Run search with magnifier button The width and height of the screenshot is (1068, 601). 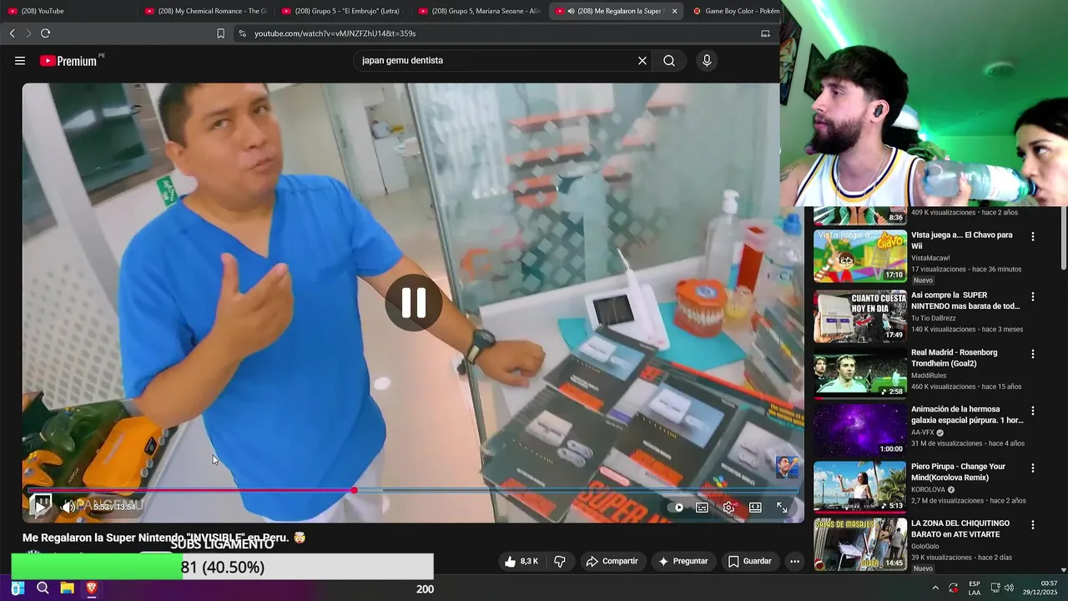pos(669,61)
